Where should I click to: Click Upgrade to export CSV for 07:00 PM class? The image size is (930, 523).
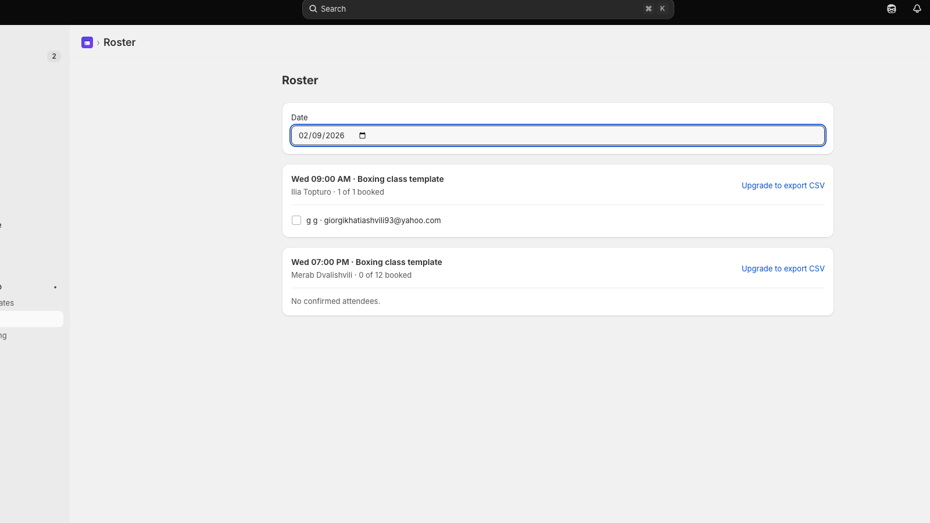783,268
